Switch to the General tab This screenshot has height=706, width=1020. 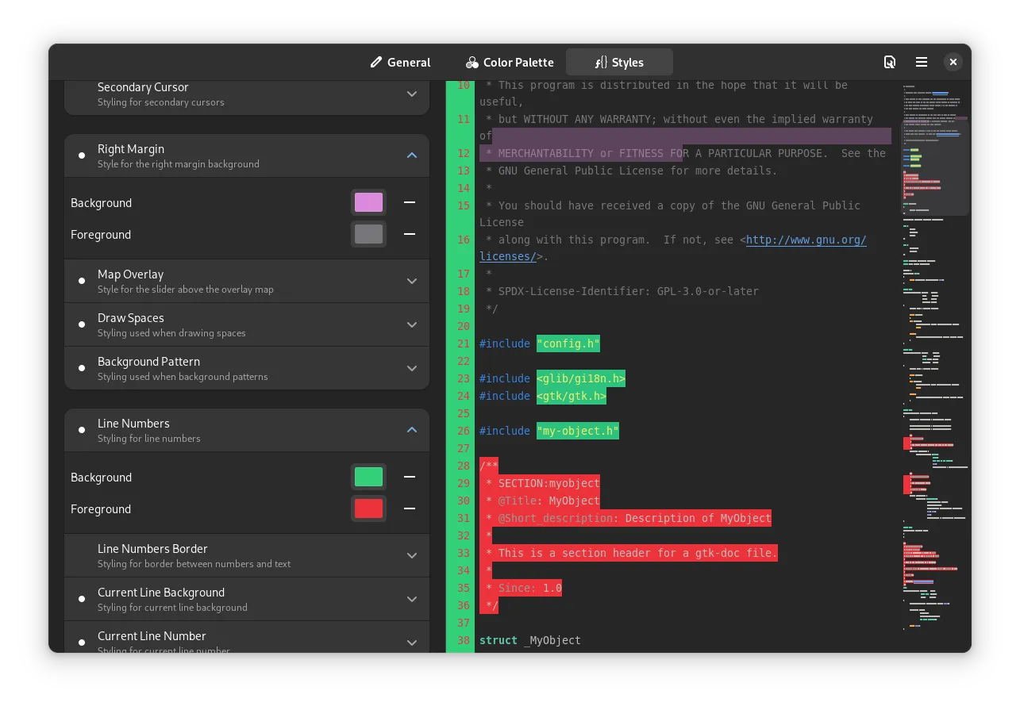click(x=400, y=62)
